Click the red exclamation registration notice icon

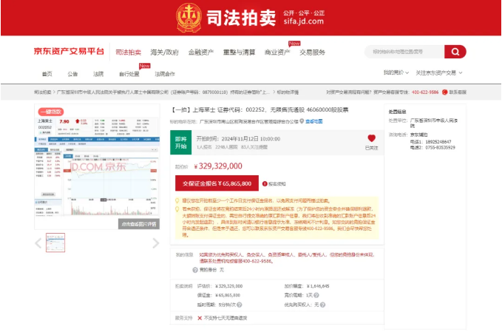[x=265, y=184]
